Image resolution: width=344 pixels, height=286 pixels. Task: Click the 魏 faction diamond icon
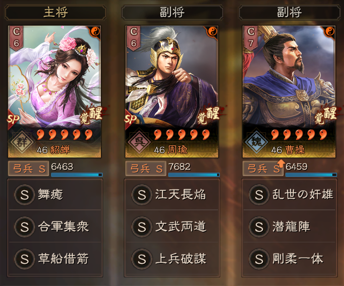pos(257,142)
